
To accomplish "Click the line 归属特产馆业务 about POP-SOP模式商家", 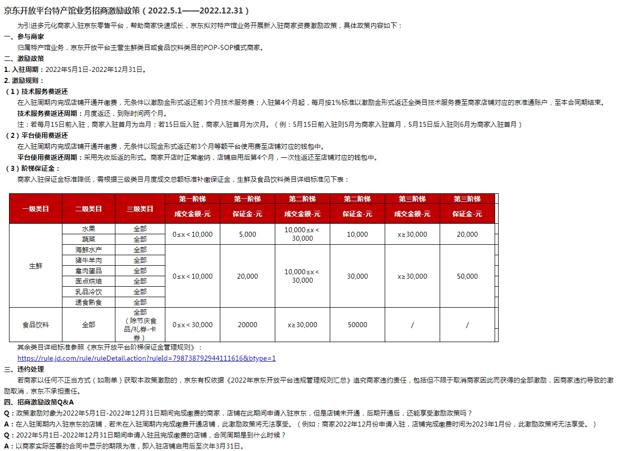I will (x=140, y=47).
